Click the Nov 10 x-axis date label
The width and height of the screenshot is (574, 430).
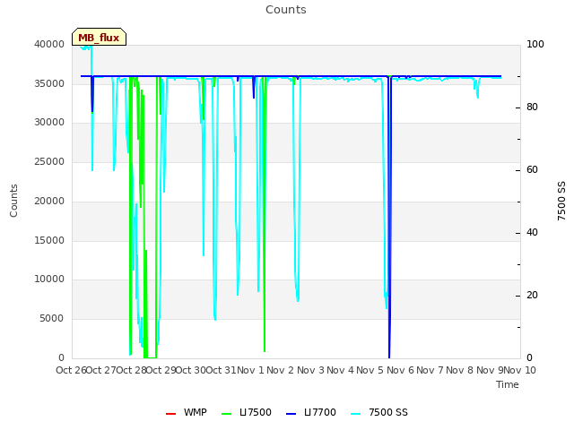(x=520, y=370)
